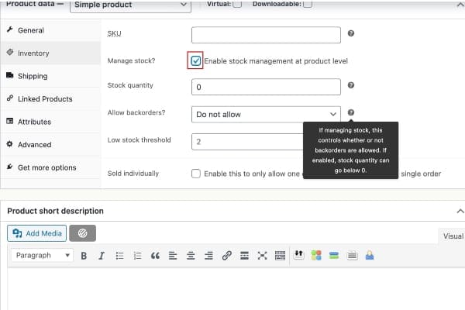
Task: Uncheck Enable stock management at product level
Action: (x=196, y=60)
